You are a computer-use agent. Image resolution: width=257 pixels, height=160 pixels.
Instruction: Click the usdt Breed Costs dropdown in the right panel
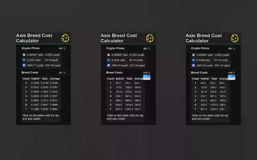click(x=231, y=73)
